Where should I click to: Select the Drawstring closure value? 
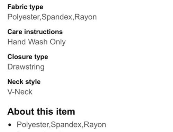[x=26, y=67]
